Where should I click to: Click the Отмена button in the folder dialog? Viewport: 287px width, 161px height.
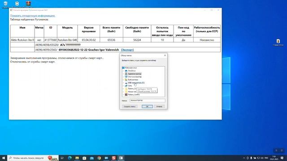159,106
